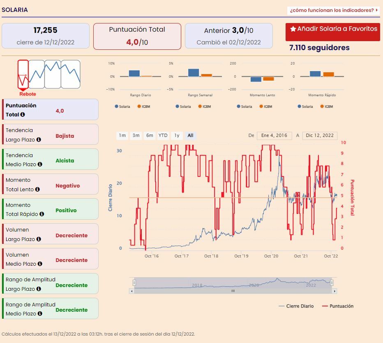Grab the right handle of the range navigator

coord(332,283)
